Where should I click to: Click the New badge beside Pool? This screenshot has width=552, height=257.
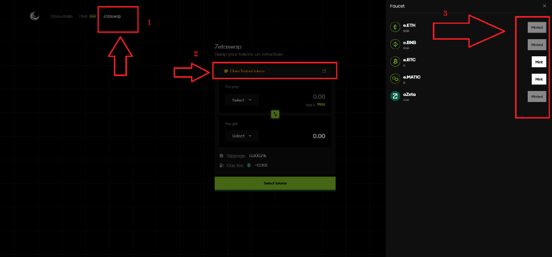coord(93,17)
